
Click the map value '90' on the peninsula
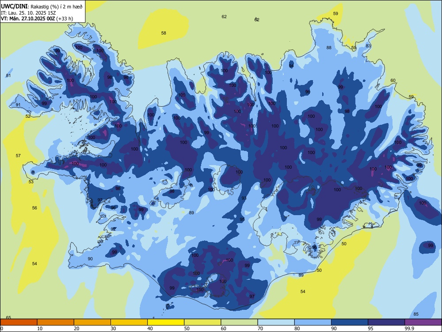click(90, 259)
